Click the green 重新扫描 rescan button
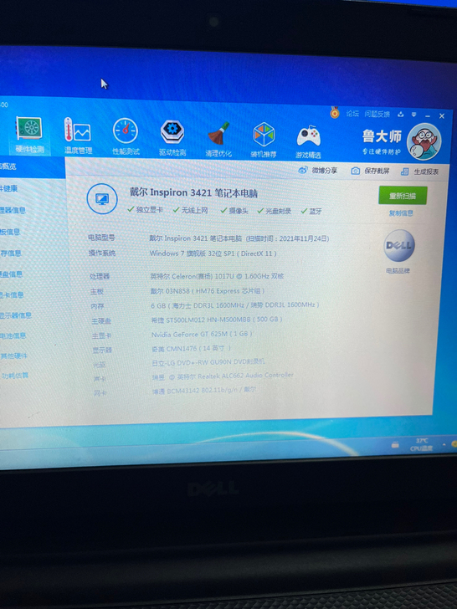This screenshot has width=457, height=609. tap(403, 196)
